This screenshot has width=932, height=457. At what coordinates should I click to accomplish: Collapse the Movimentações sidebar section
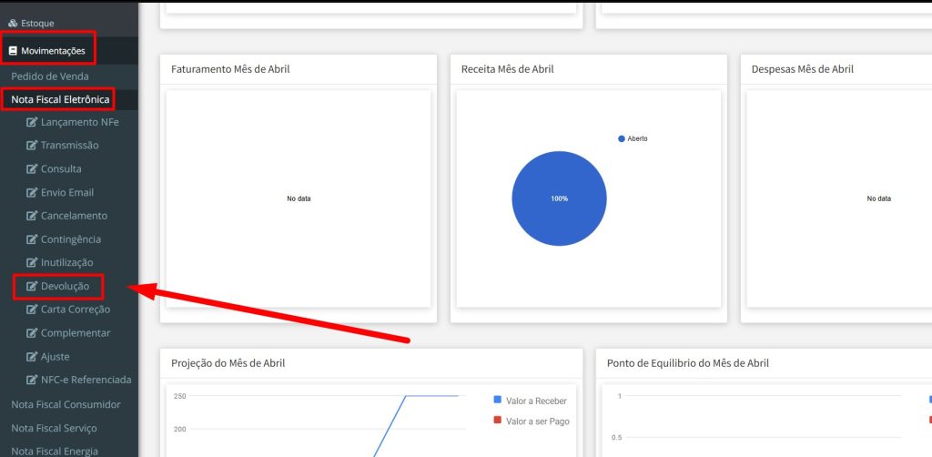point(69,51)
